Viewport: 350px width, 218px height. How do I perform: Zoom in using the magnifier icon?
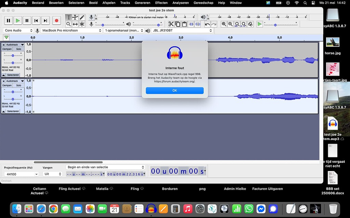pyautogui.click(x=224, y=24)
